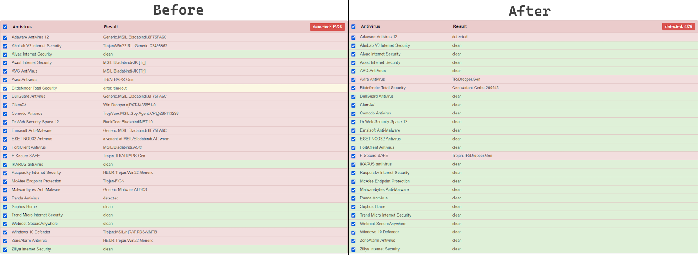Select 'Generic.Malware.AI.DDS' result text
698x255 pixels.
[x=125, y=189]
